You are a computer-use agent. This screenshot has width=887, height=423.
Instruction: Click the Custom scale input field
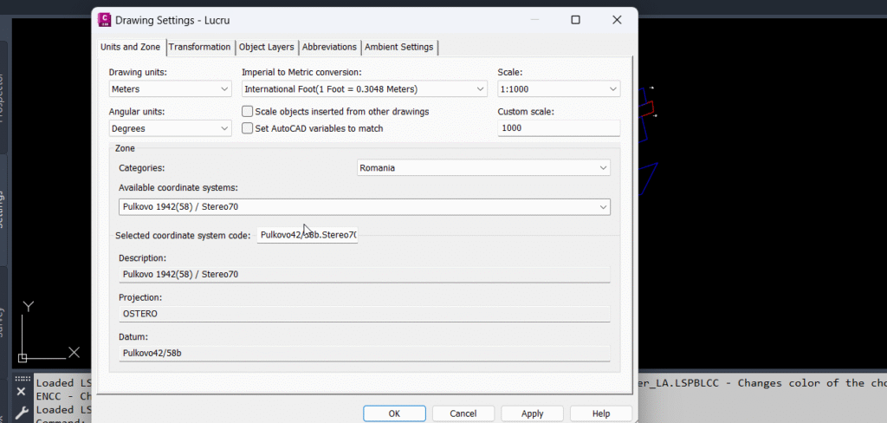click(558, 128)
